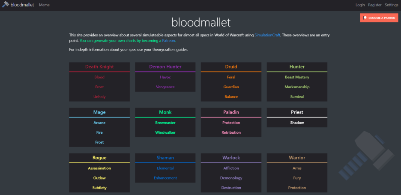Open the Destruction spec
The image size is (401, 195).
click(x=231, y=188)
